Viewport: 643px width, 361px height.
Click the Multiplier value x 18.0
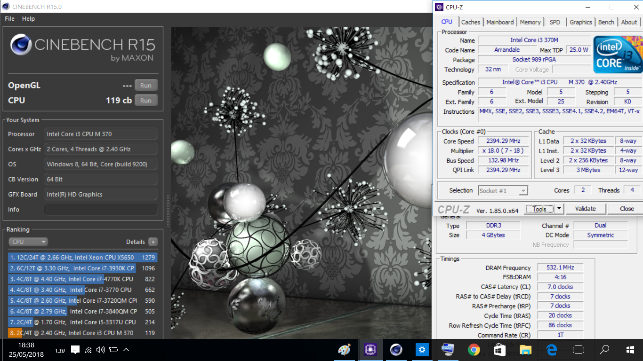tap(503, 151)
